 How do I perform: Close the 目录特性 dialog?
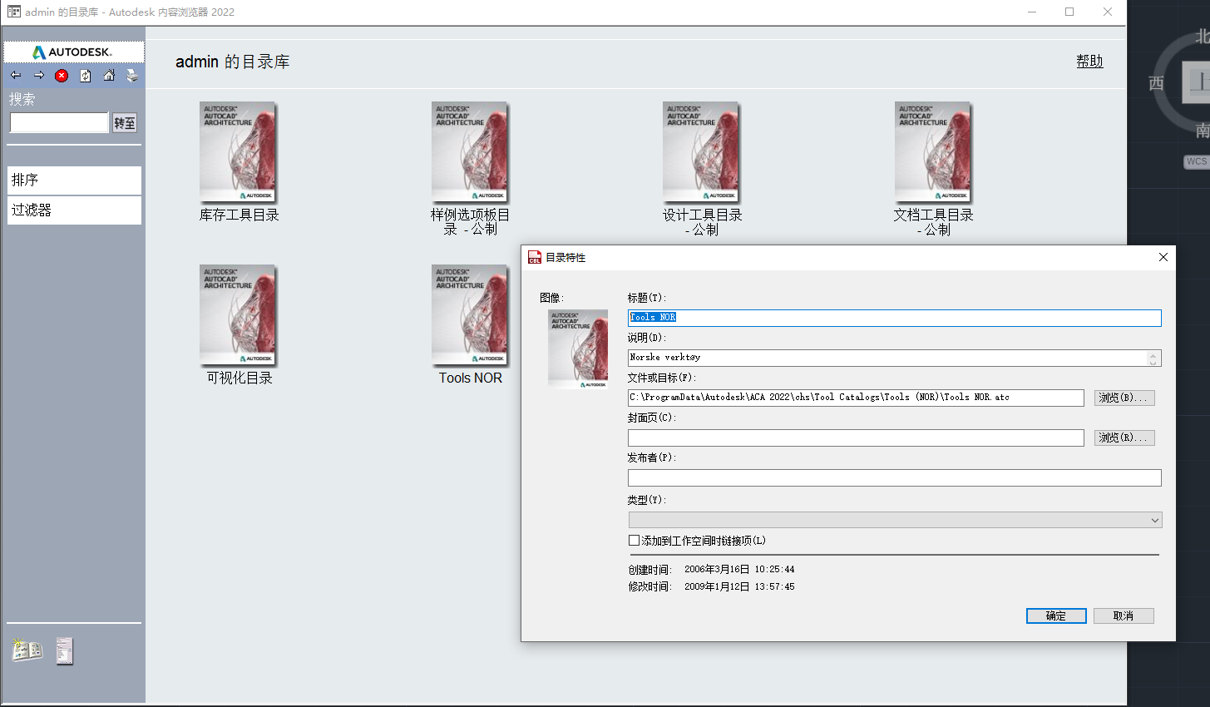(x=1163, y=257)
